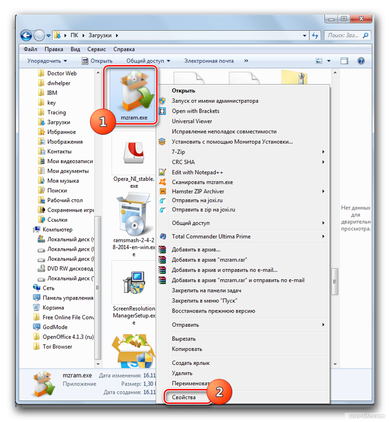Click the Открыть toolbar button

pyautogui.click(x=97, y=61)
